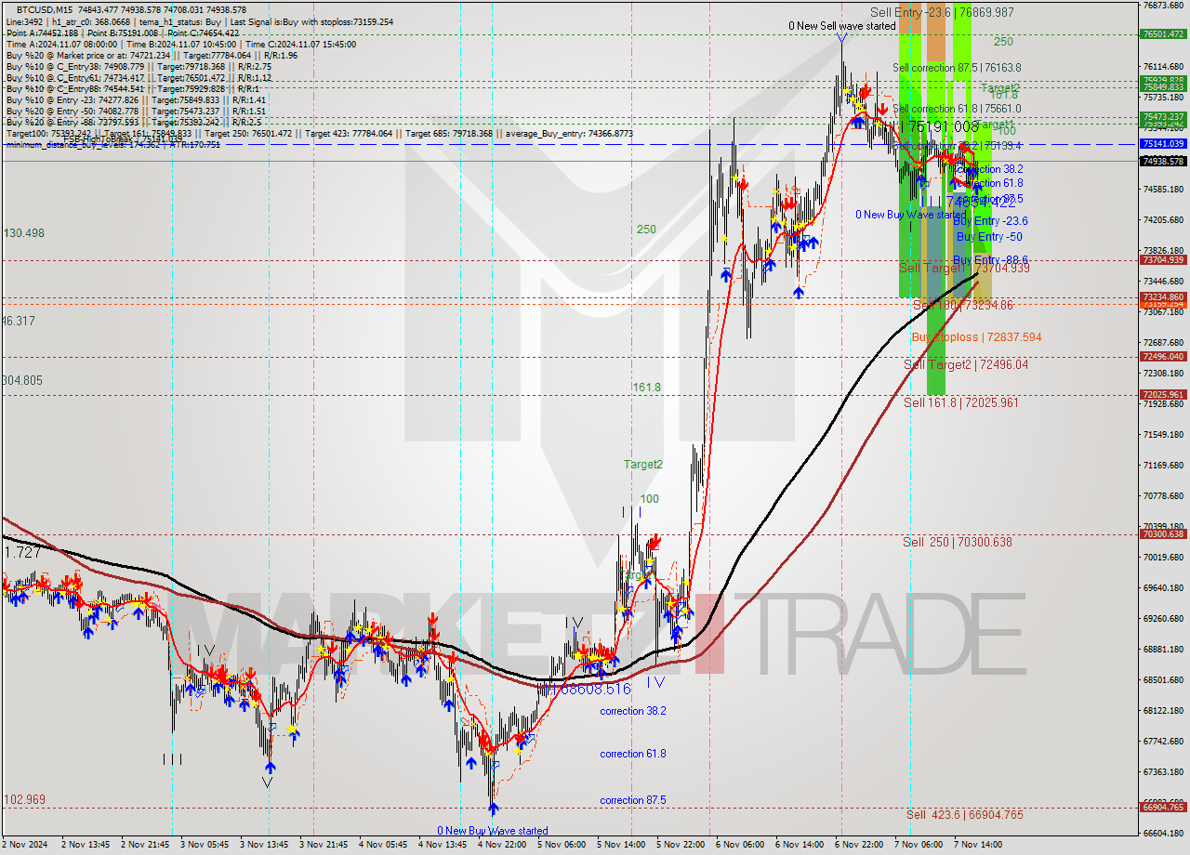Click the 71549.180 price axis tick
The width and height of the screenshot is (1190, 855).
(1163, 435)
